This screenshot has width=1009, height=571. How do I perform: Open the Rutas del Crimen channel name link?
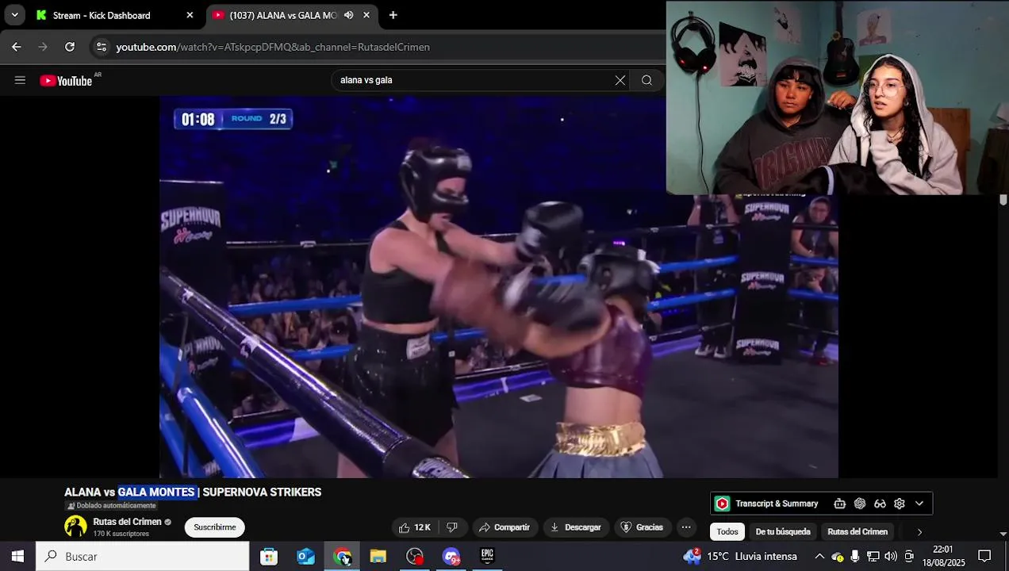click(x=127, y=522)
